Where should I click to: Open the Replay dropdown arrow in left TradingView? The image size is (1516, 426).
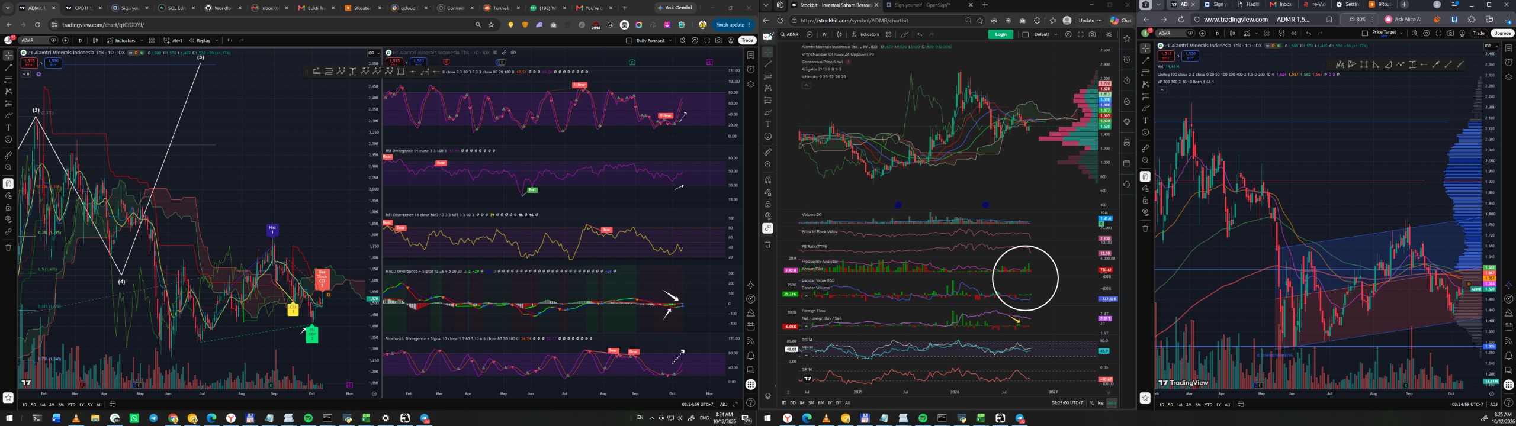point(217,40)
